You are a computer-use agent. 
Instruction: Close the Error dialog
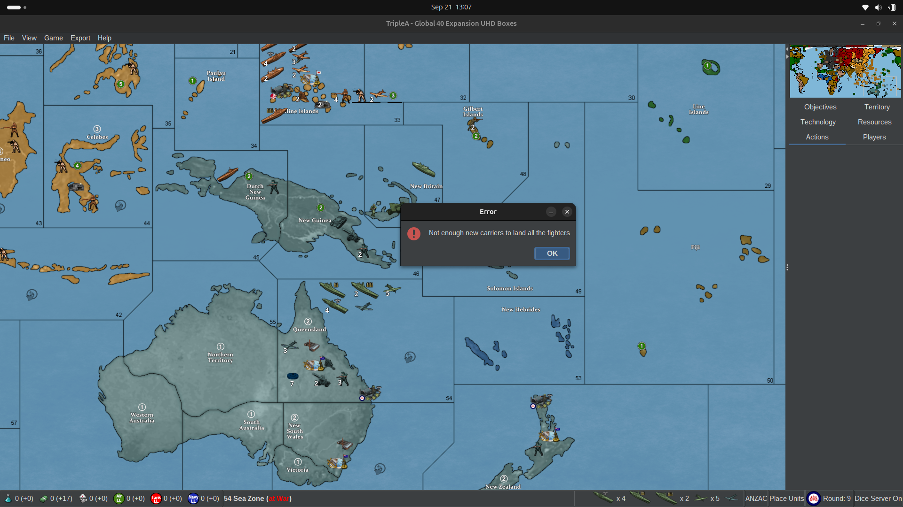[x=567, y=212]
